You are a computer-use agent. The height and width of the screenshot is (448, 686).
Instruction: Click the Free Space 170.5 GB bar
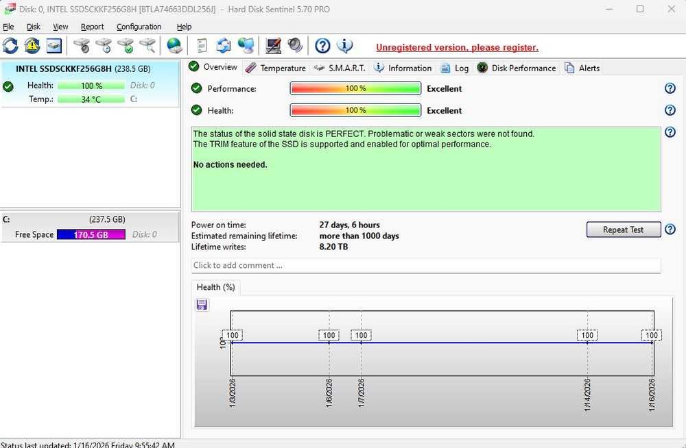click(x=91, y=234)
